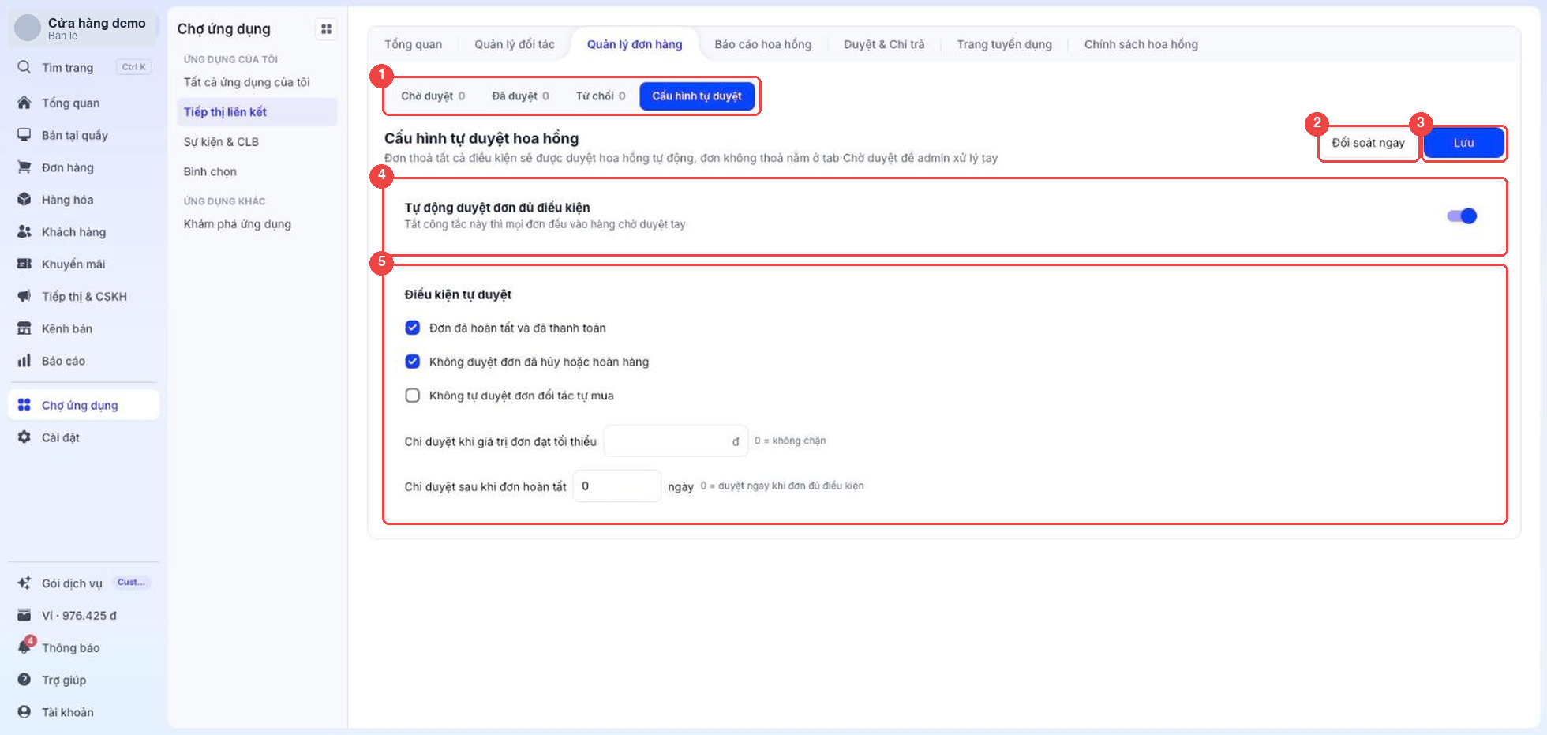Click the Kênh bán storefront icon
The image size is (1547, 735).
(x=24, y=328)
